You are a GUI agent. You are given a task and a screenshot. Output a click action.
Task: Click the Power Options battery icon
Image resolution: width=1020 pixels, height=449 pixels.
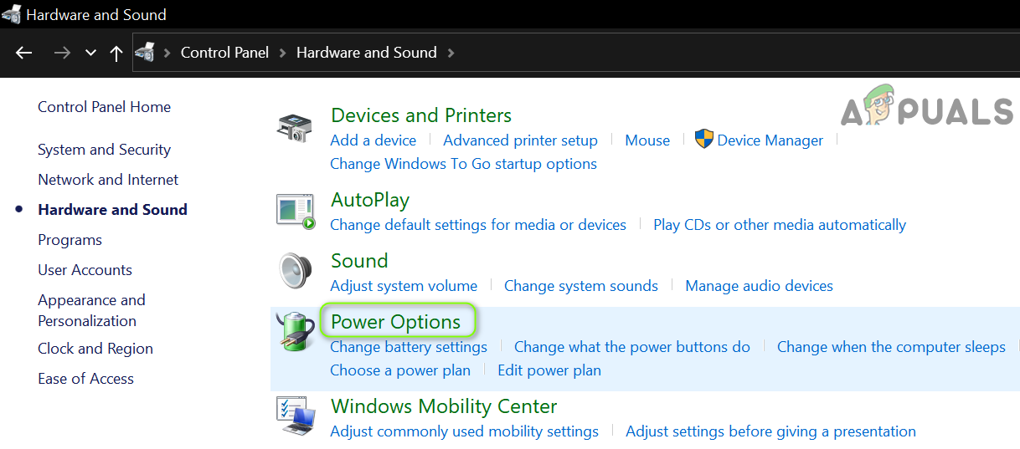tap(295, 332)
